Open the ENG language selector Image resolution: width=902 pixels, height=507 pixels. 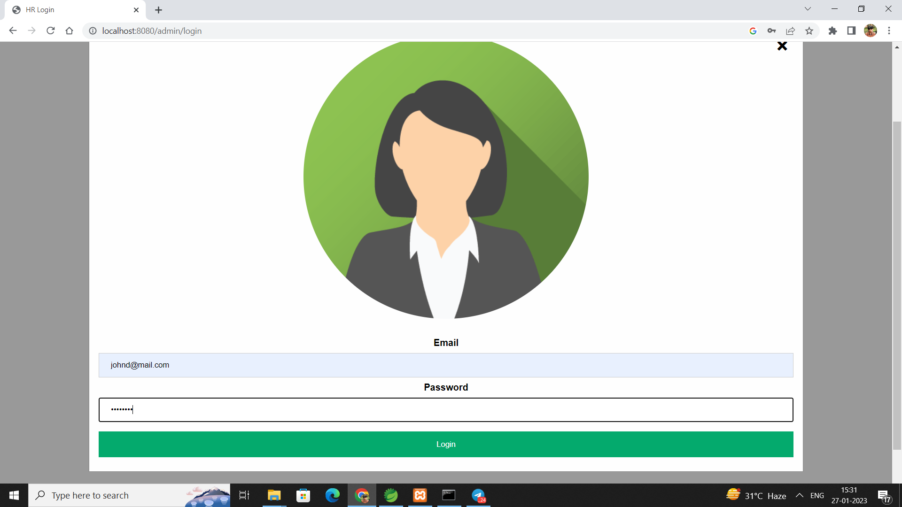pos(817,495)
